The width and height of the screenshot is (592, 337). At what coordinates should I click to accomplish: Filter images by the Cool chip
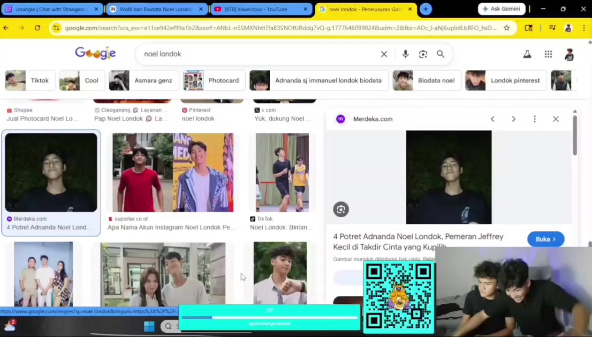point(81,81)
